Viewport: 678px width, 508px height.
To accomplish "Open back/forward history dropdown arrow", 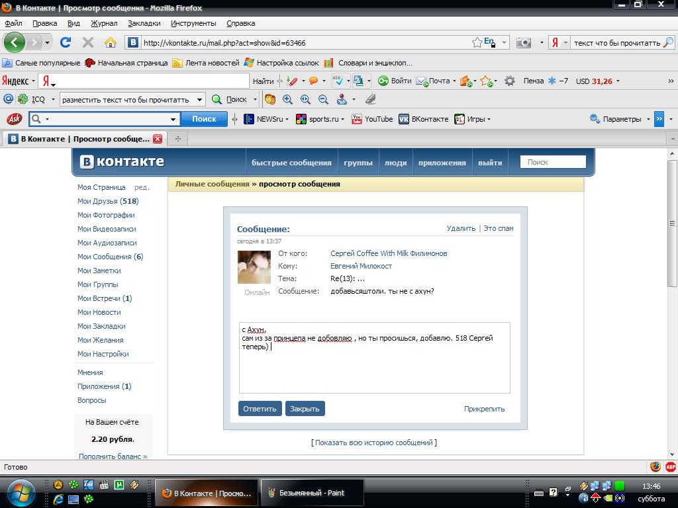I will point(47,42).
